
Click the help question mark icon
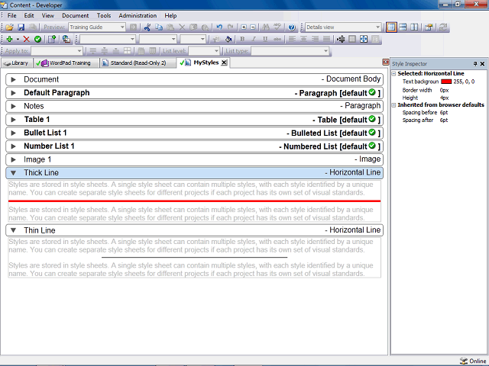(292, 27)
